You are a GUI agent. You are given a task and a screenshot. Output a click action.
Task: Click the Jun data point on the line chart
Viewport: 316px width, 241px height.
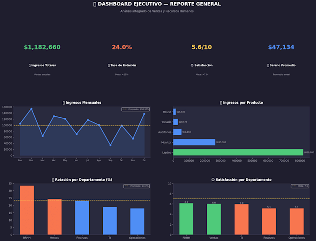point(76,134)
